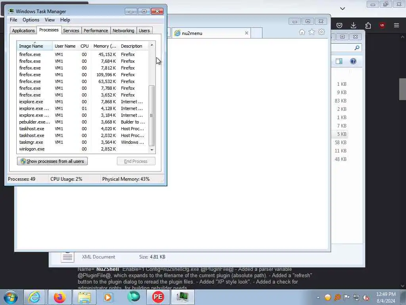Click the Firefox taskbar icon
The width and height of the screenshot is (406, 305).
[x=59, y=297]
